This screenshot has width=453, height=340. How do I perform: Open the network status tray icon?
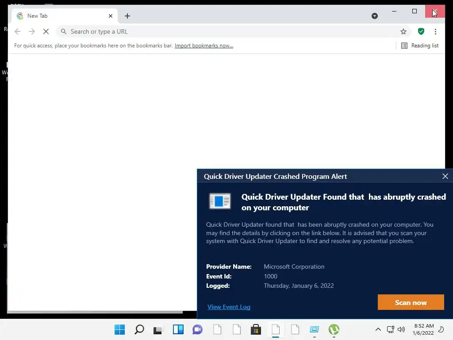click(390, 329)
